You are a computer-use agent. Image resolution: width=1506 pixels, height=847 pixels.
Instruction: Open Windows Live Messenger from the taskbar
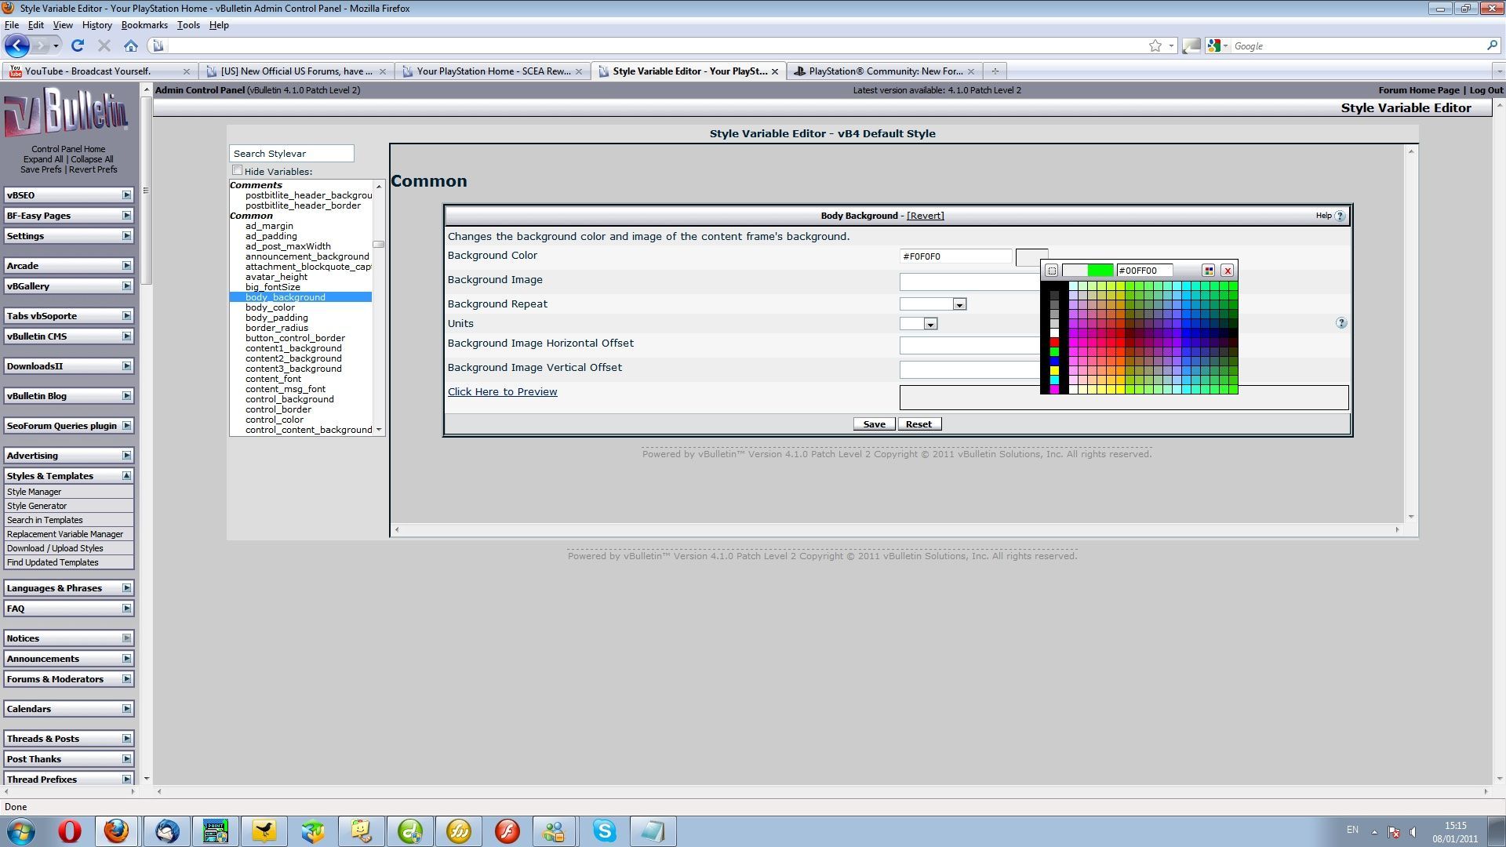click(555, 831)
